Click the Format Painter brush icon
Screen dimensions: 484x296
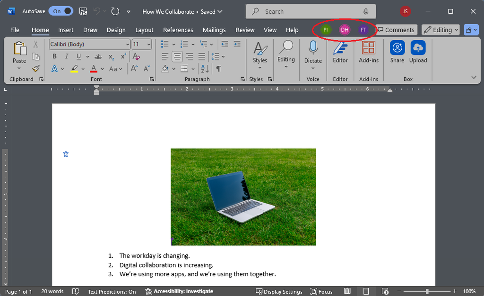pyautogui.click(x=36, y=69)
